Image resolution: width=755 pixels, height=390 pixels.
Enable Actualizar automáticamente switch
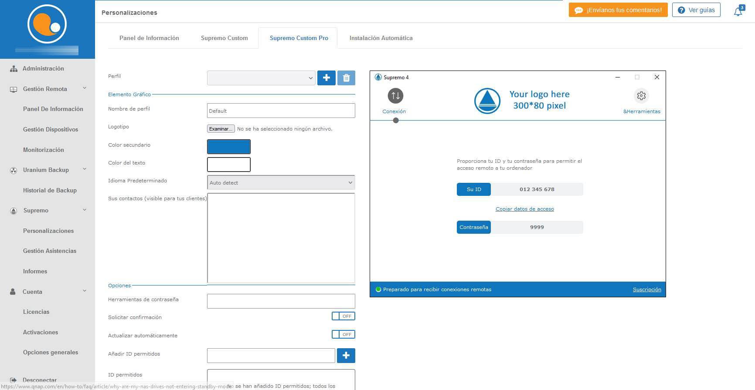coord(343,335)
